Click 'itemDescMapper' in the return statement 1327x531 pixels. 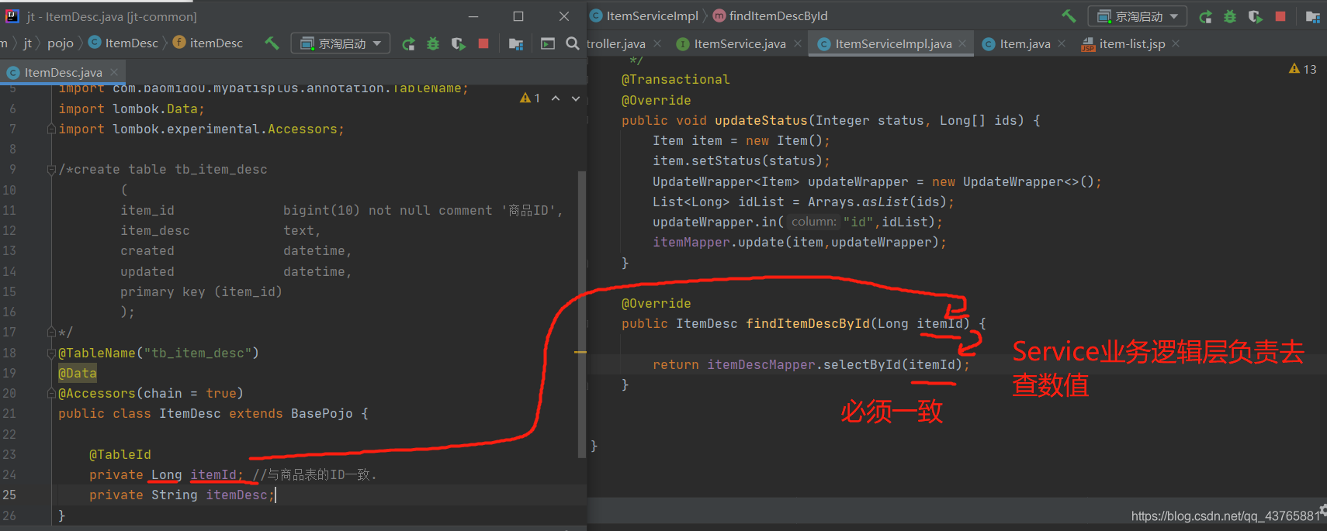(761, 364)
